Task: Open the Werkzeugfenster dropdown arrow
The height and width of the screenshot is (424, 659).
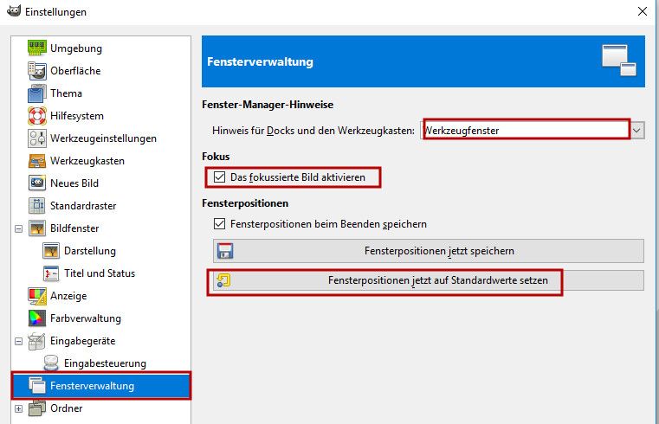Action: tap(637, 130)
